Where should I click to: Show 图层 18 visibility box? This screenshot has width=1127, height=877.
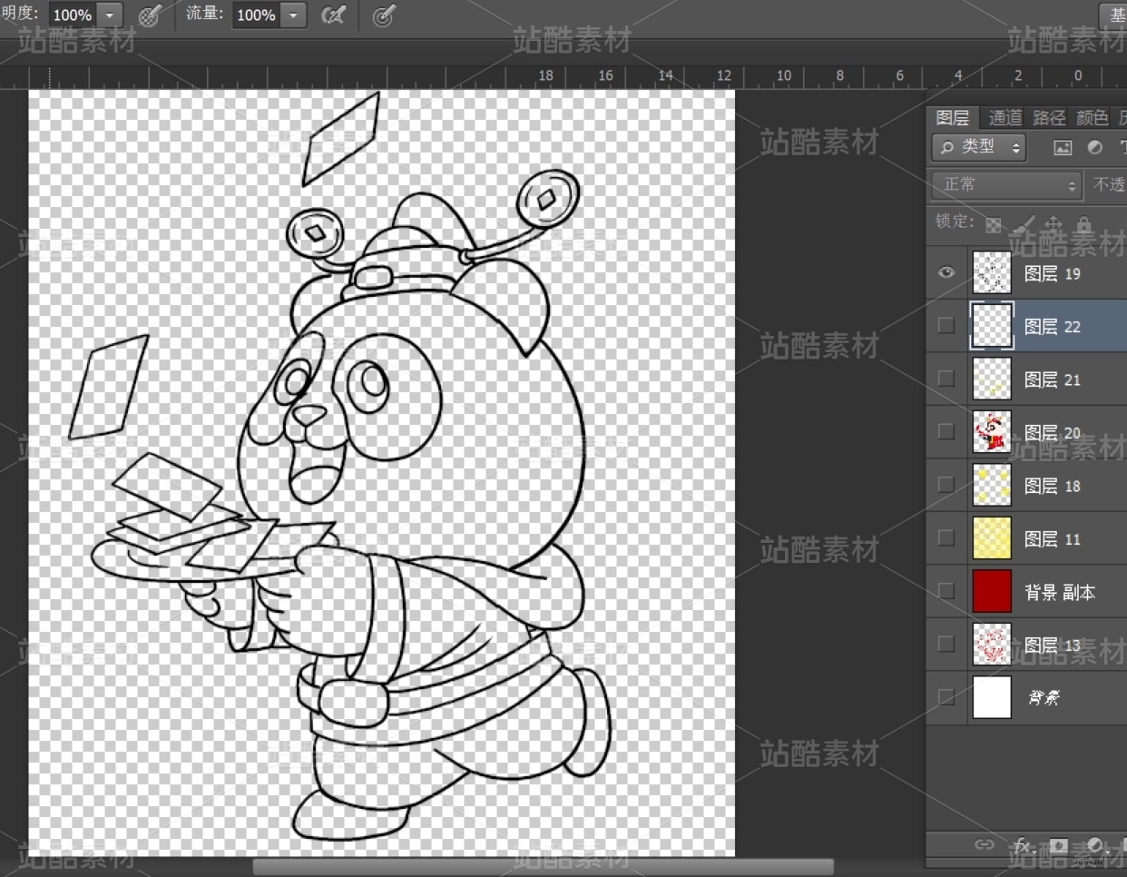point(946,485)
